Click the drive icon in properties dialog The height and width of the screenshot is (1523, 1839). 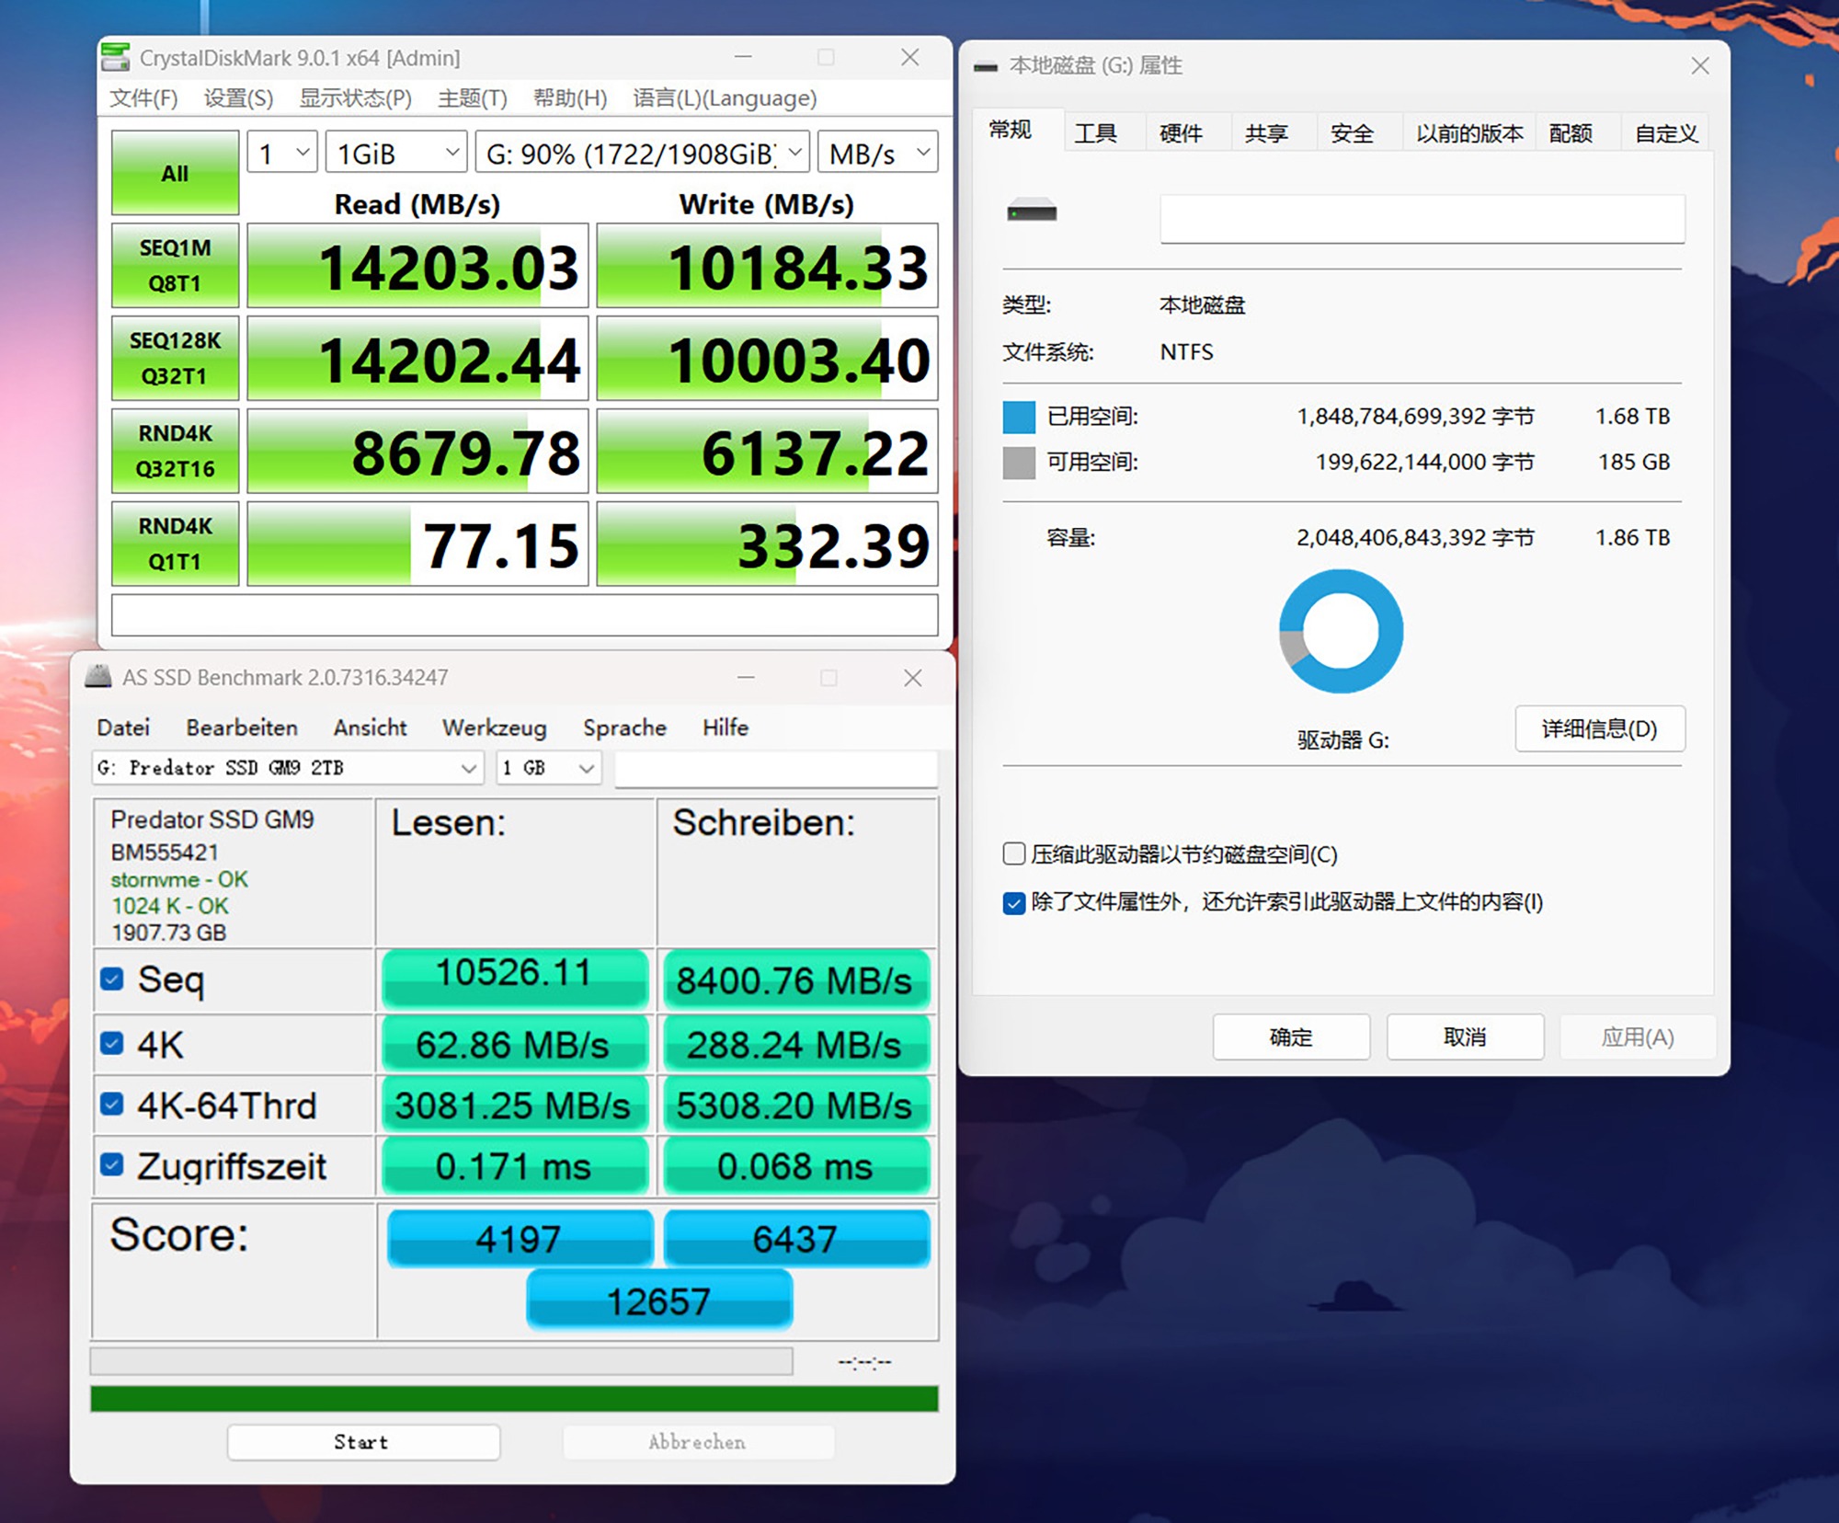(x=1032, y=212)
